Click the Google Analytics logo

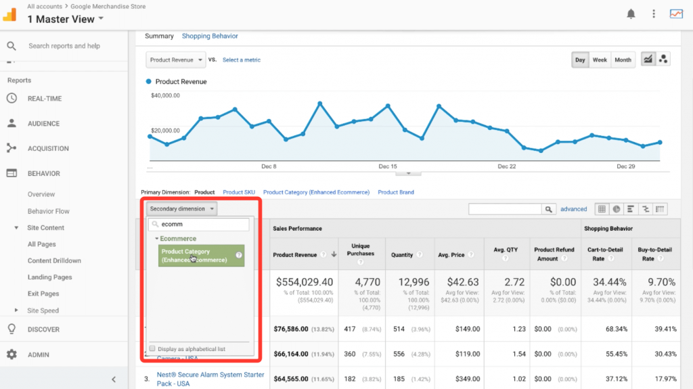[x=9, y=15]
